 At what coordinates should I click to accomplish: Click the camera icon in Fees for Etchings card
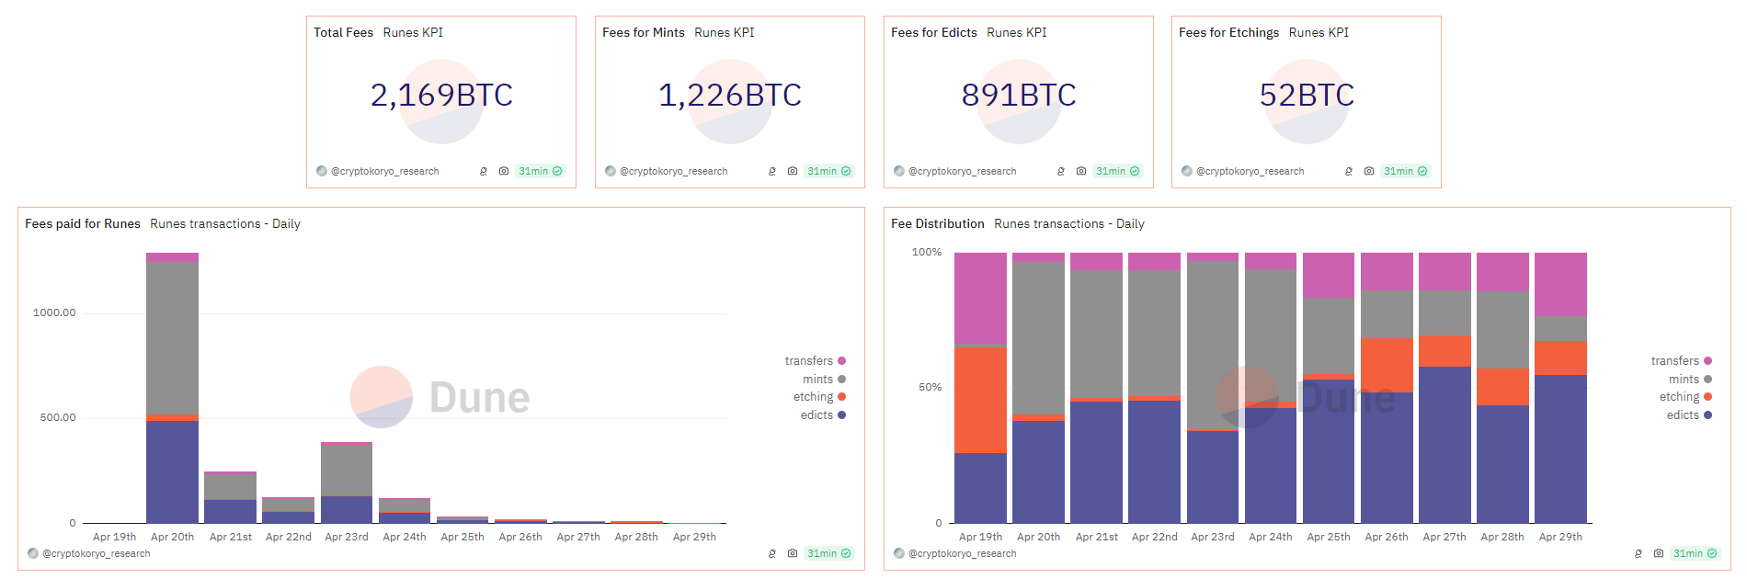[x=1369, y=171]
